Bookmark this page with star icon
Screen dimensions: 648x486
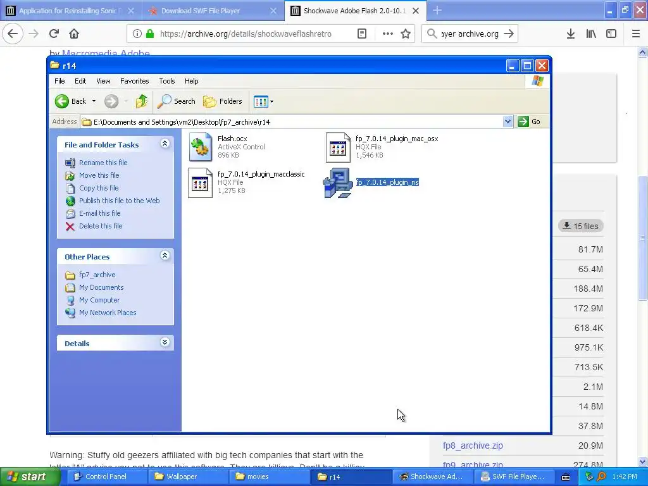click(x=406, y=34)
